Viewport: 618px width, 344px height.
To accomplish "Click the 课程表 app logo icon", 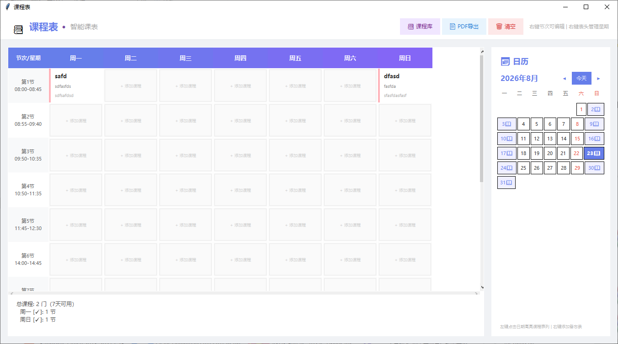I will (18, 30).
